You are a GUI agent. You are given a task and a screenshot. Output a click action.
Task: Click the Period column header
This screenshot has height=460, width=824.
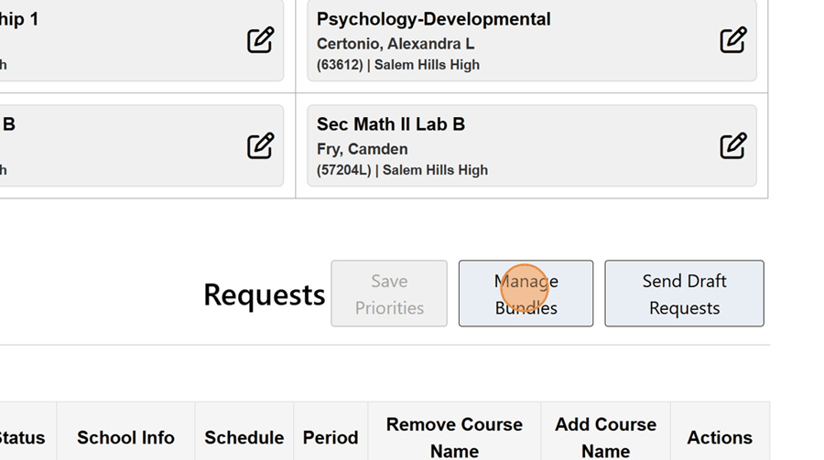[x=331, y=438]
